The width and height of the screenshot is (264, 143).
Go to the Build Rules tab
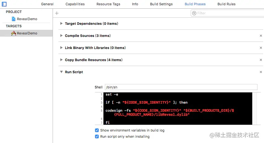226,4
